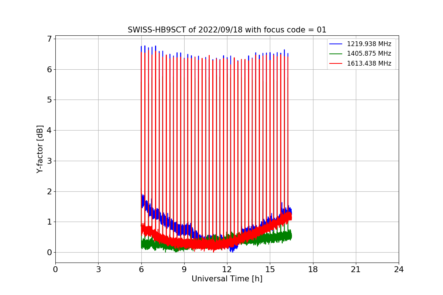Click y-axis tick label "1"
This screenshot has width=443, height=295.
(49, 222)
